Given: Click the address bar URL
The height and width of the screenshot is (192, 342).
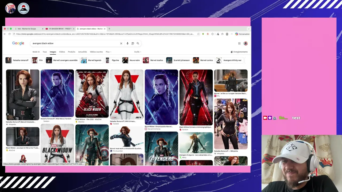Looking at the screenshot, I should 105,34.
